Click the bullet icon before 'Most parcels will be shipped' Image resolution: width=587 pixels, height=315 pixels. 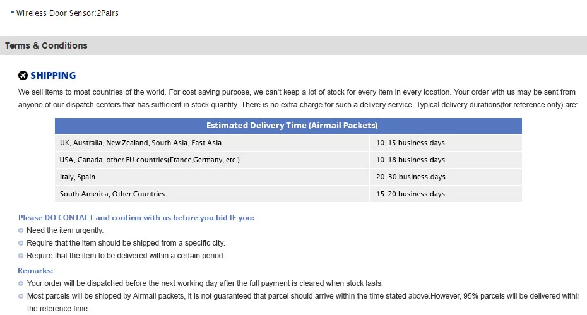pos(21,296)
